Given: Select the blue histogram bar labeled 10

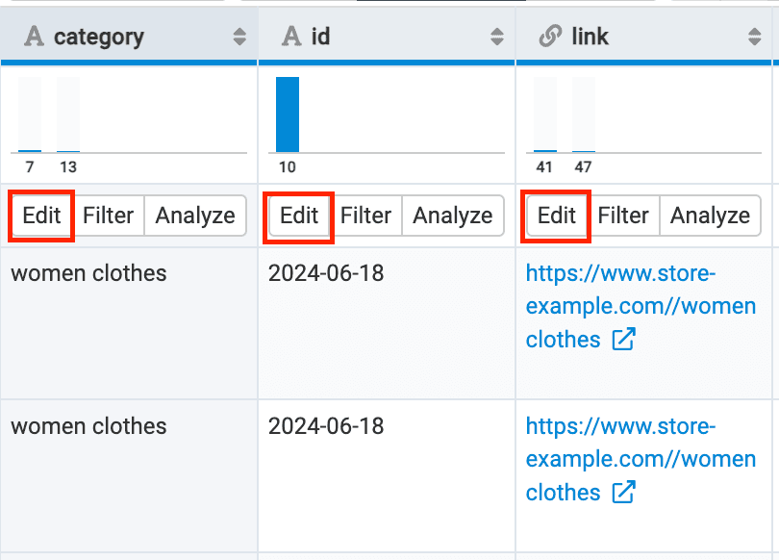Looking at the screenshot, I should tap(288, 115).
